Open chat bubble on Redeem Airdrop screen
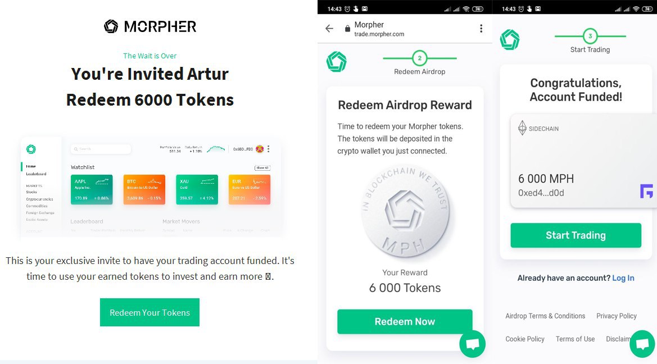Image resolution: width=657 pixels, height=364 pixels. coord(472,344)
